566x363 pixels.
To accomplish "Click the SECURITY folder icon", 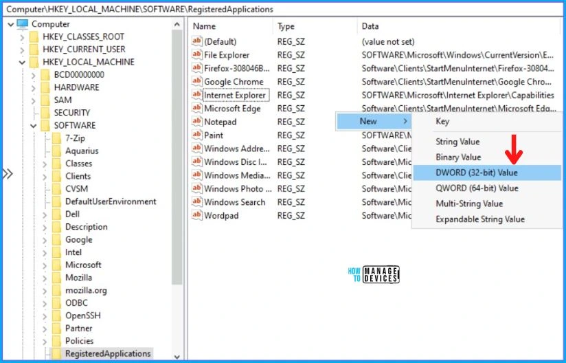I will click(x=45, y=113).
